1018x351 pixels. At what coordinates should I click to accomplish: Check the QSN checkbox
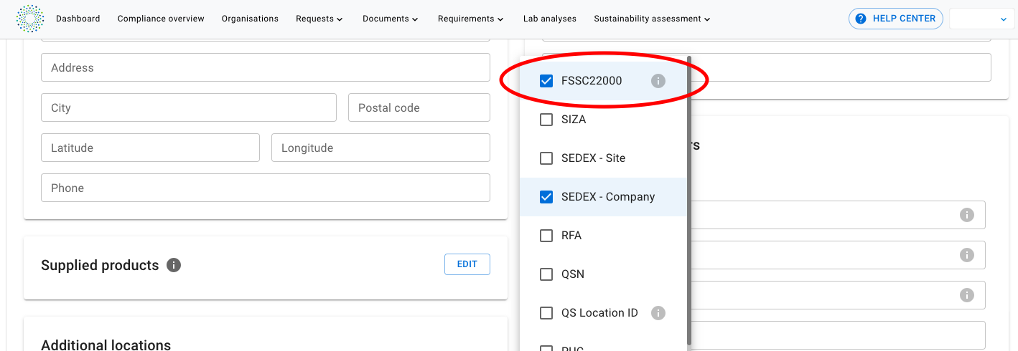pos(546,274)
